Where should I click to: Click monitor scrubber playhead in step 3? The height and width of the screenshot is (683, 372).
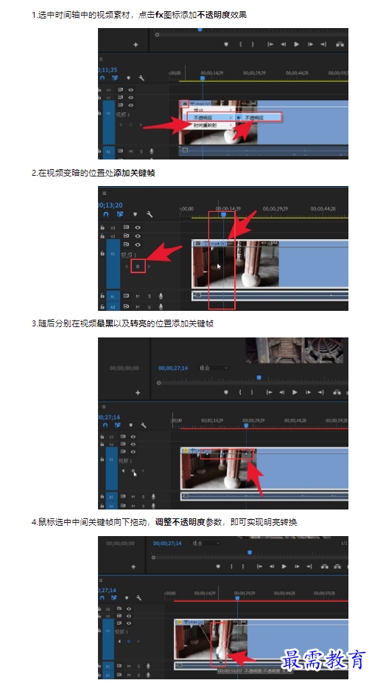259,377
